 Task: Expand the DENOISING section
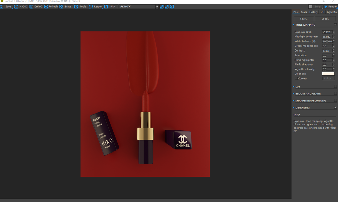[x=293, y=107]
